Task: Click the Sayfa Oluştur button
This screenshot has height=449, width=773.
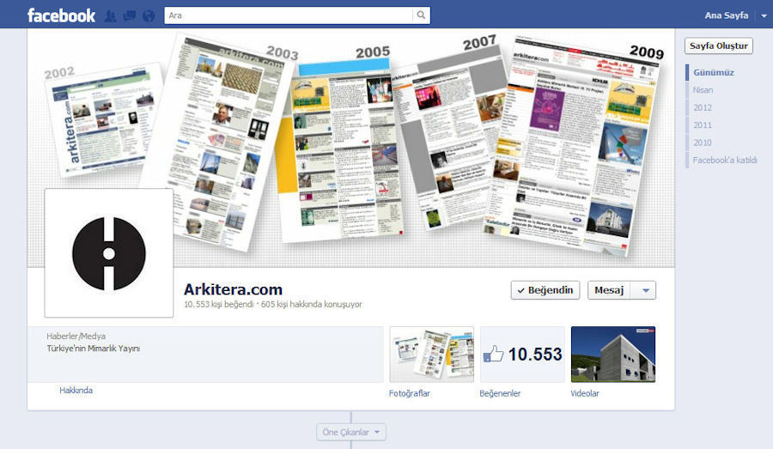Action: click(719, 46)
